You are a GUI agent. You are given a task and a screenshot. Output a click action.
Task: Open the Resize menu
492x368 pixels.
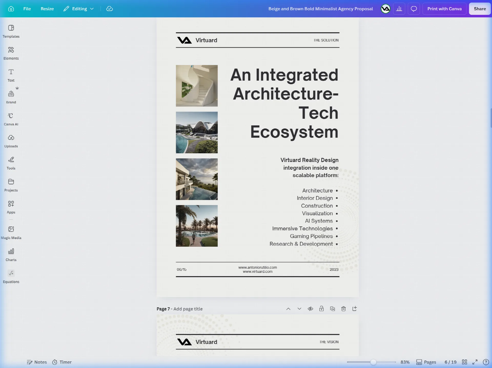[47, 9]
